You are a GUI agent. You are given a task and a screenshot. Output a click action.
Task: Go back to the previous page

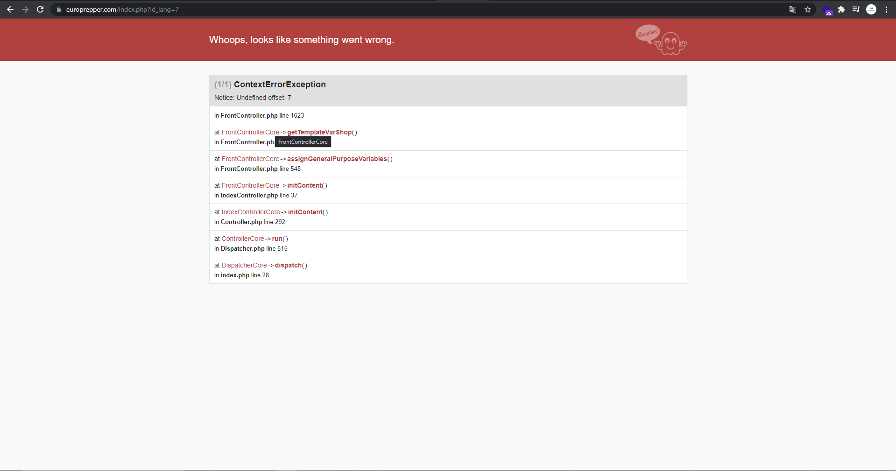click(x=10, y=9)
